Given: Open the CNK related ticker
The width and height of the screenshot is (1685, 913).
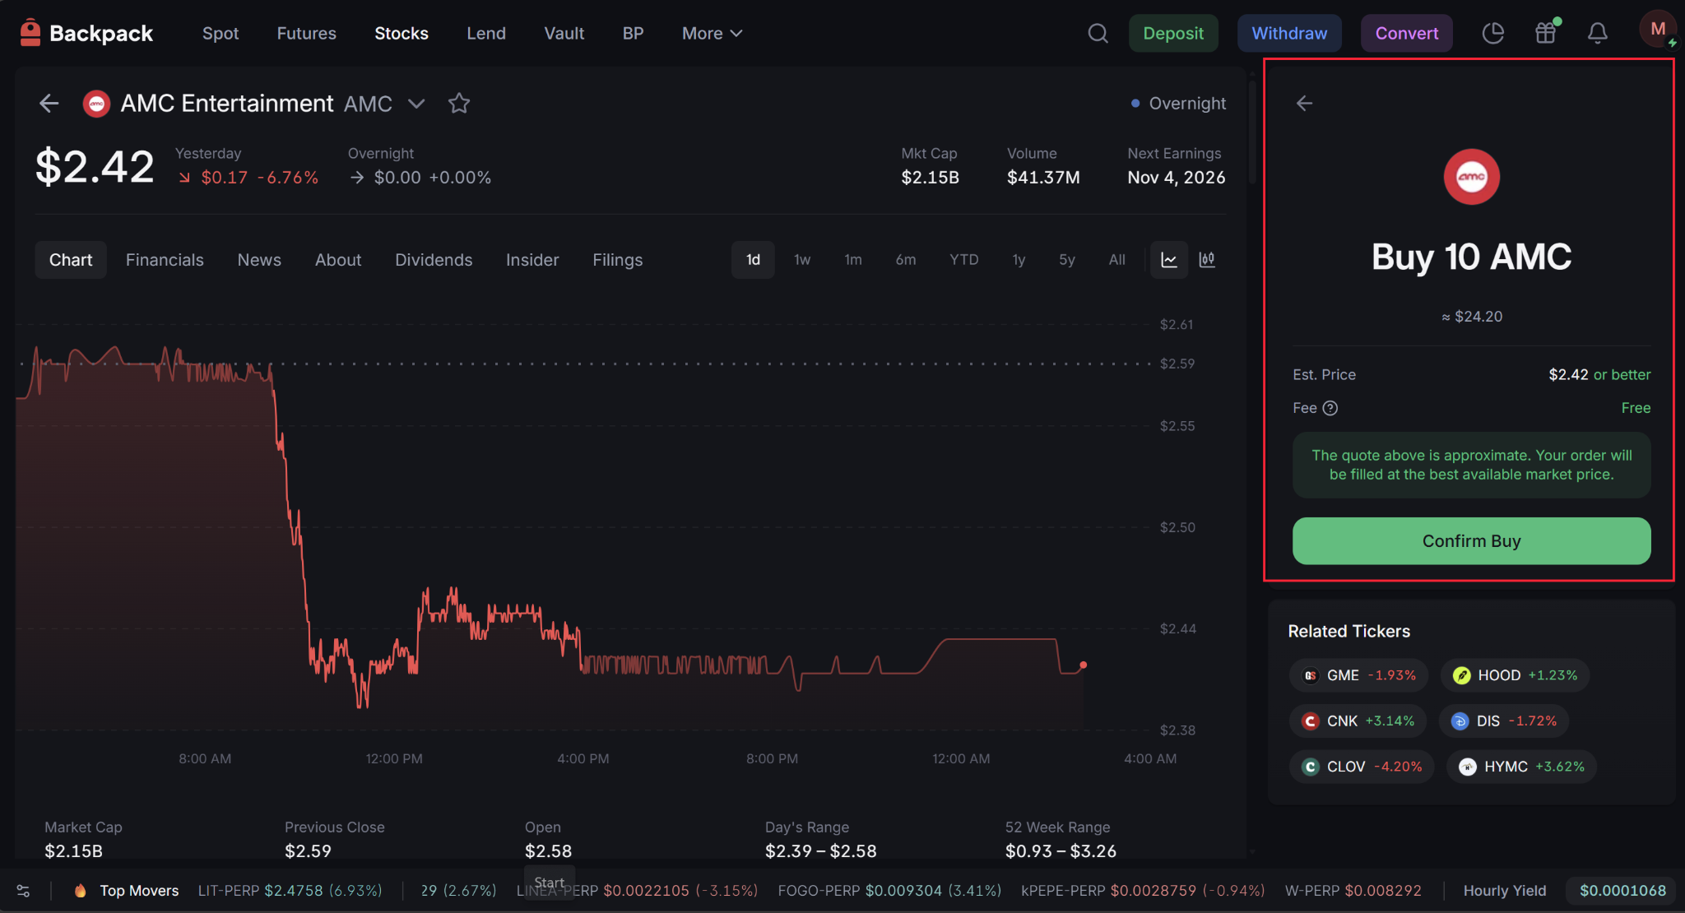Looking at the screenshot, I should [x=1358, y=721].
